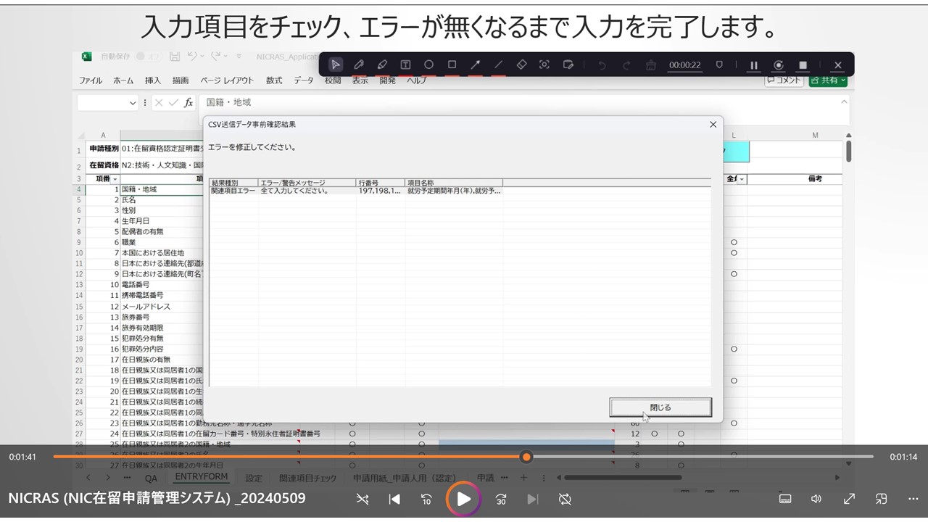Viewport: 928px width, 522px height.
Task: Click the 閉じる button in dialog
Action: pyautogui.click(x=660, y=407)
